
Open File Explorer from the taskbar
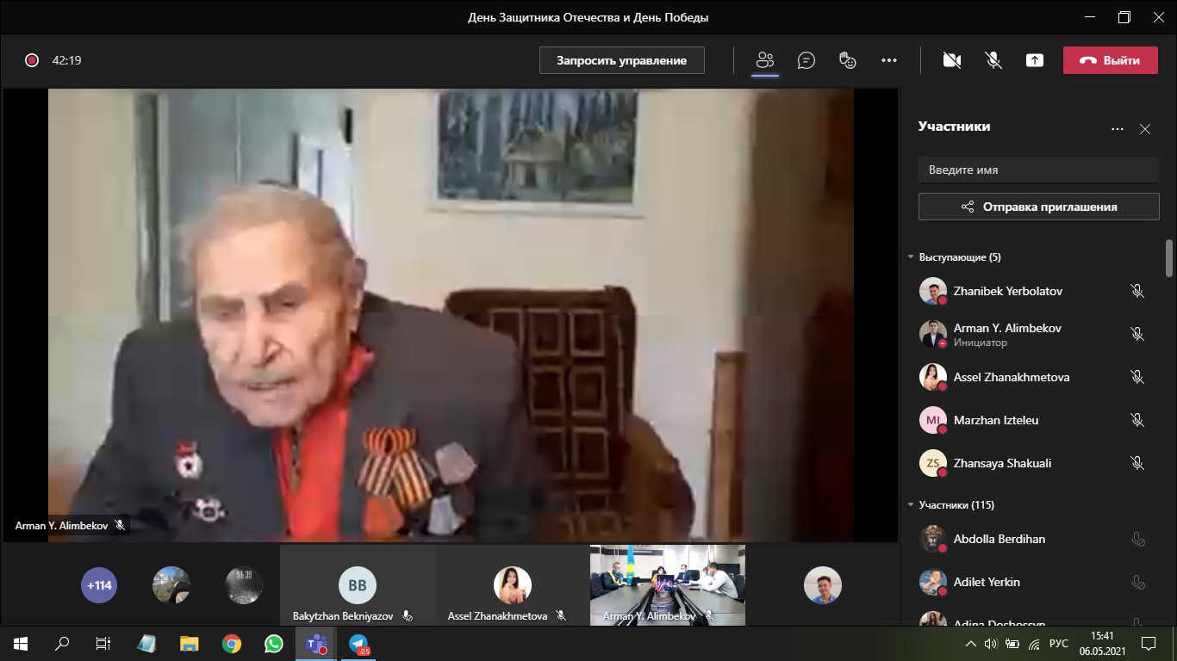[x=189, y=643]
